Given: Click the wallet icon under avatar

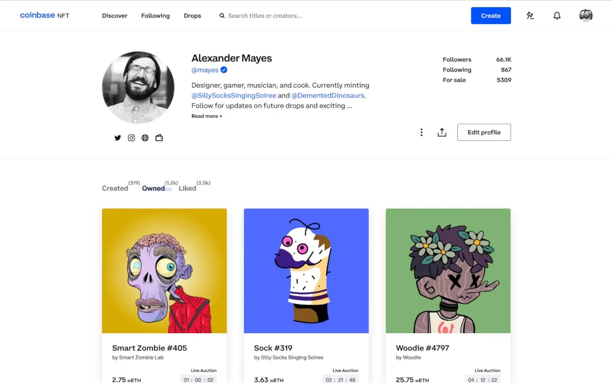Looking at the screenshot, I should pyautogui.click(x=159, y=138).
